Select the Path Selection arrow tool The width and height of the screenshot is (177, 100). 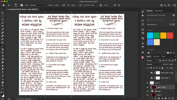pos(3,79)
